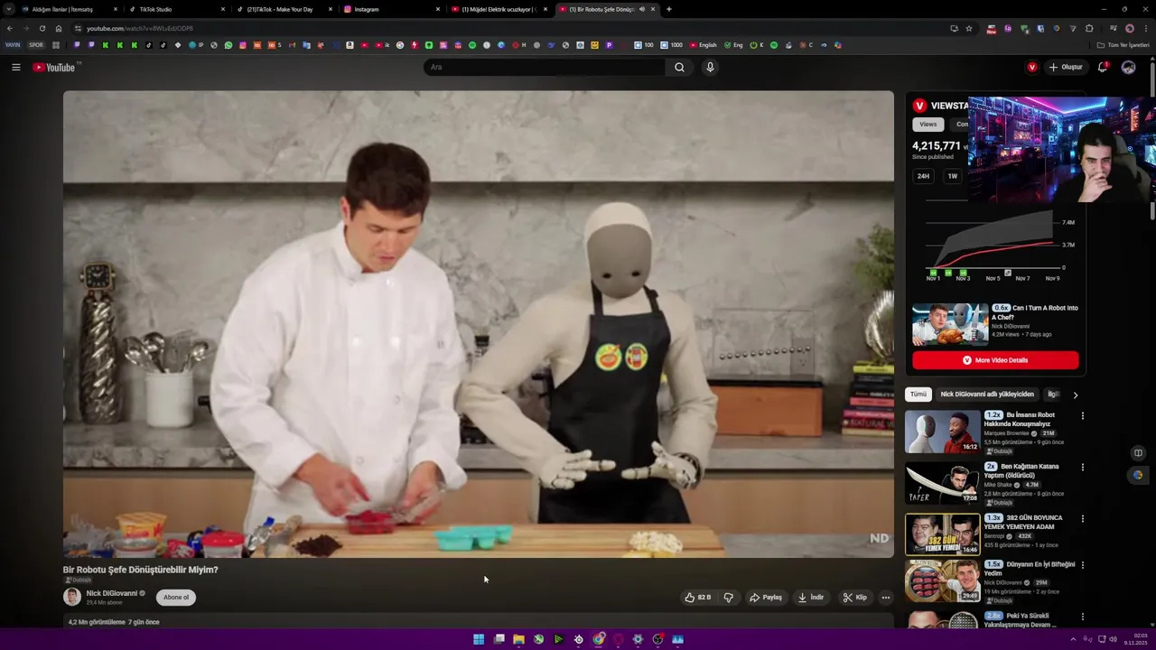Download video using 'İndir' button
This screenshot has height=650, width=1156.
click(810, 597)
